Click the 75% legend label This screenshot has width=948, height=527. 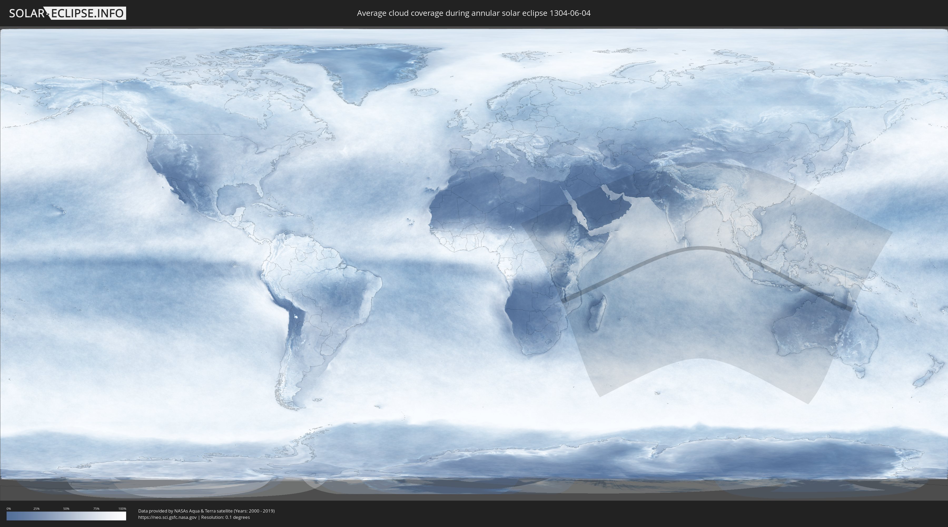click(96, 509)
